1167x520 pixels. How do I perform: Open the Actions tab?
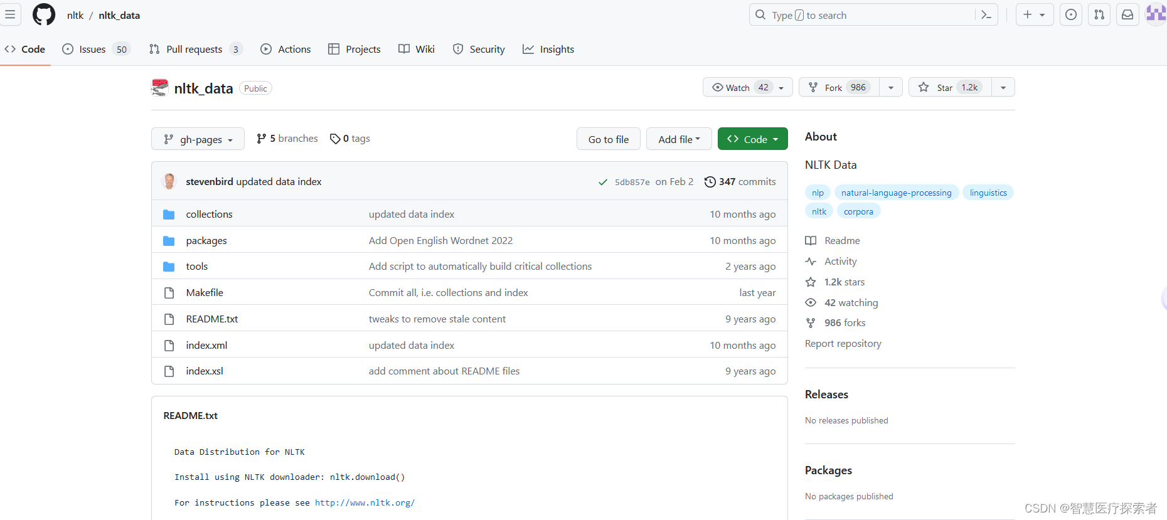pos(285,49)
